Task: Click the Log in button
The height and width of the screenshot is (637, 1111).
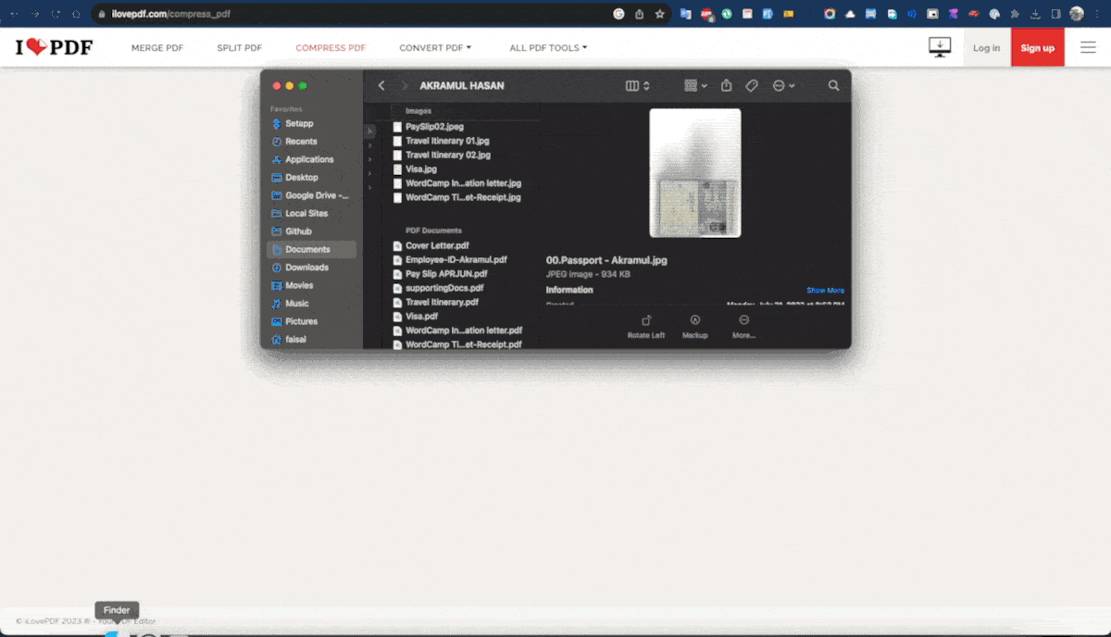Action: [987, 48]
